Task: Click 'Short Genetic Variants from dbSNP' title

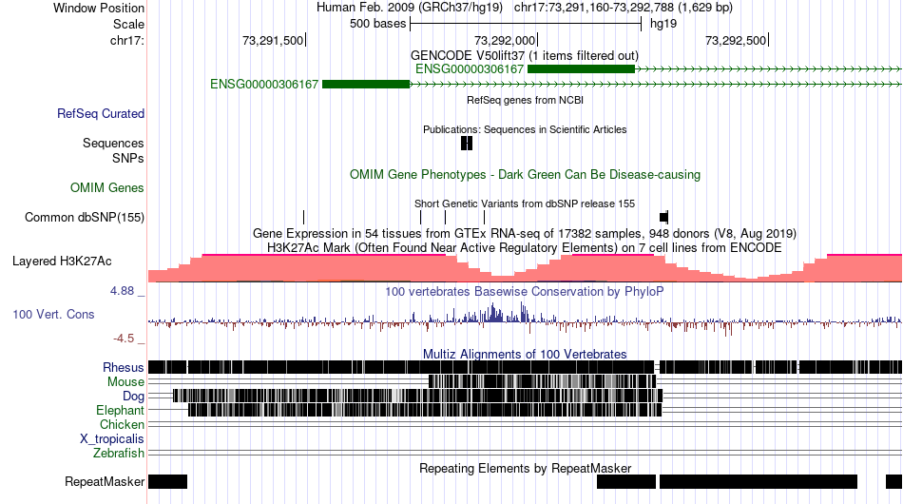Action: (525, 204)
